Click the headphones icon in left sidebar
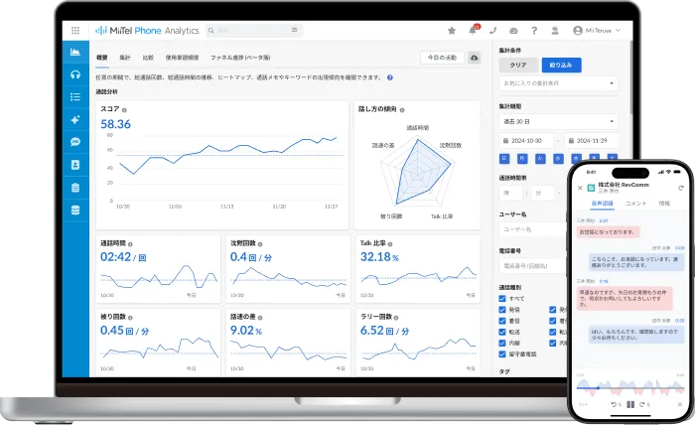The width and height of the screenshot is (696, 425). click(x=75, y=74)
